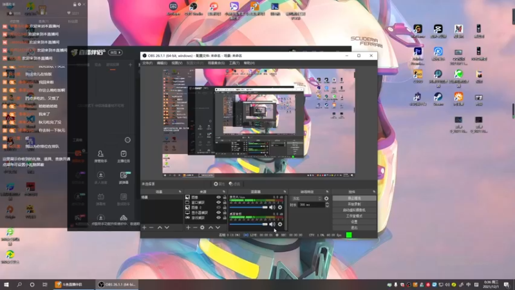Toggle visibility of 图像 2 source
This screenshot has width=515, height=290.
pos(218,208)
